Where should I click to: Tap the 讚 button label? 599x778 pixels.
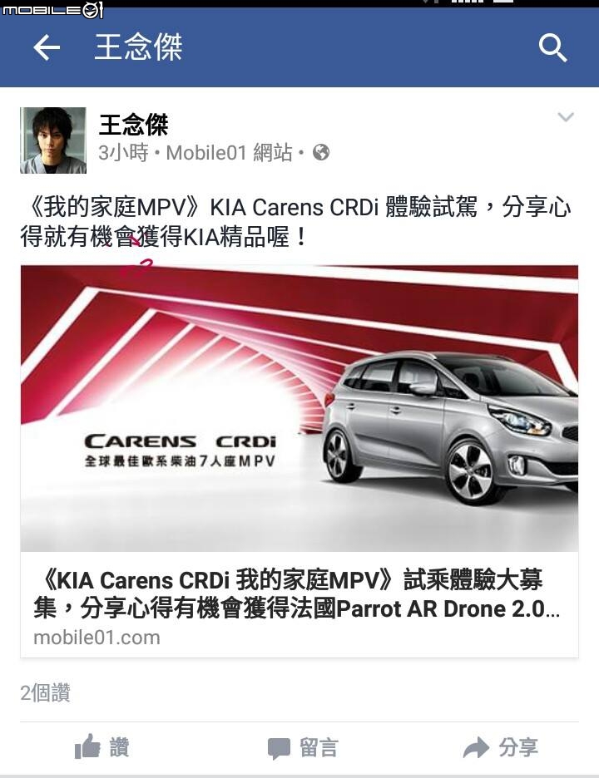[x=119, y=747]
